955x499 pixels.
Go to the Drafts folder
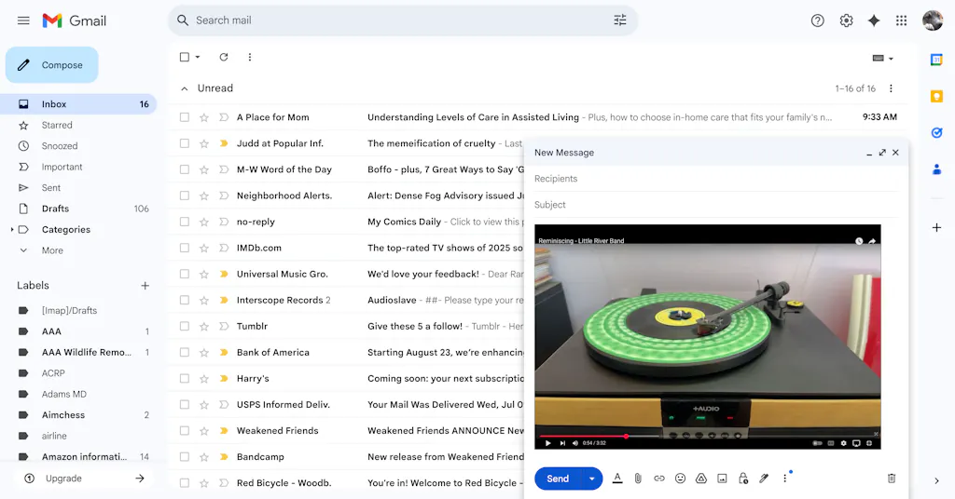pyautogui.click(x=55, y=209)
